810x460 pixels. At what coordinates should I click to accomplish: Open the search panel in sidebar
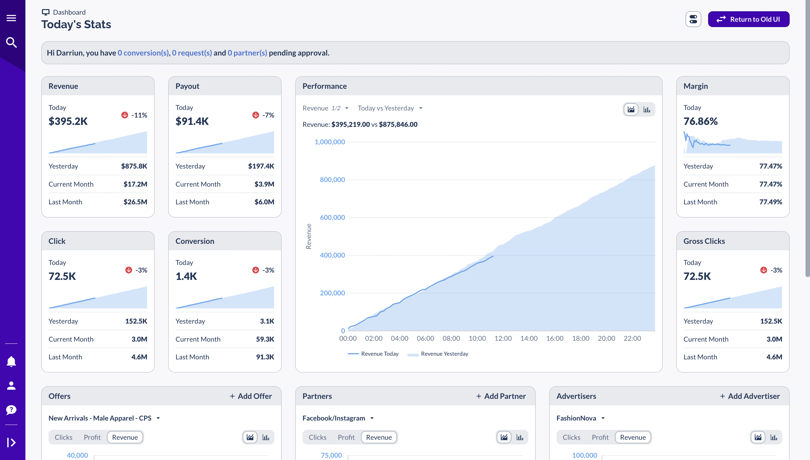[x=11, y=42]
